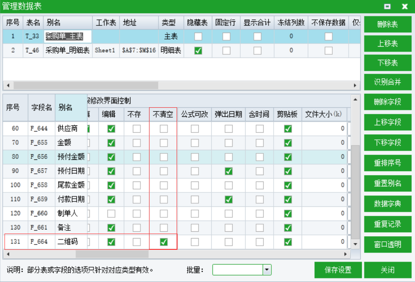
Task: Click upper table scrollbar right arrow
Action: pos(355,86)
